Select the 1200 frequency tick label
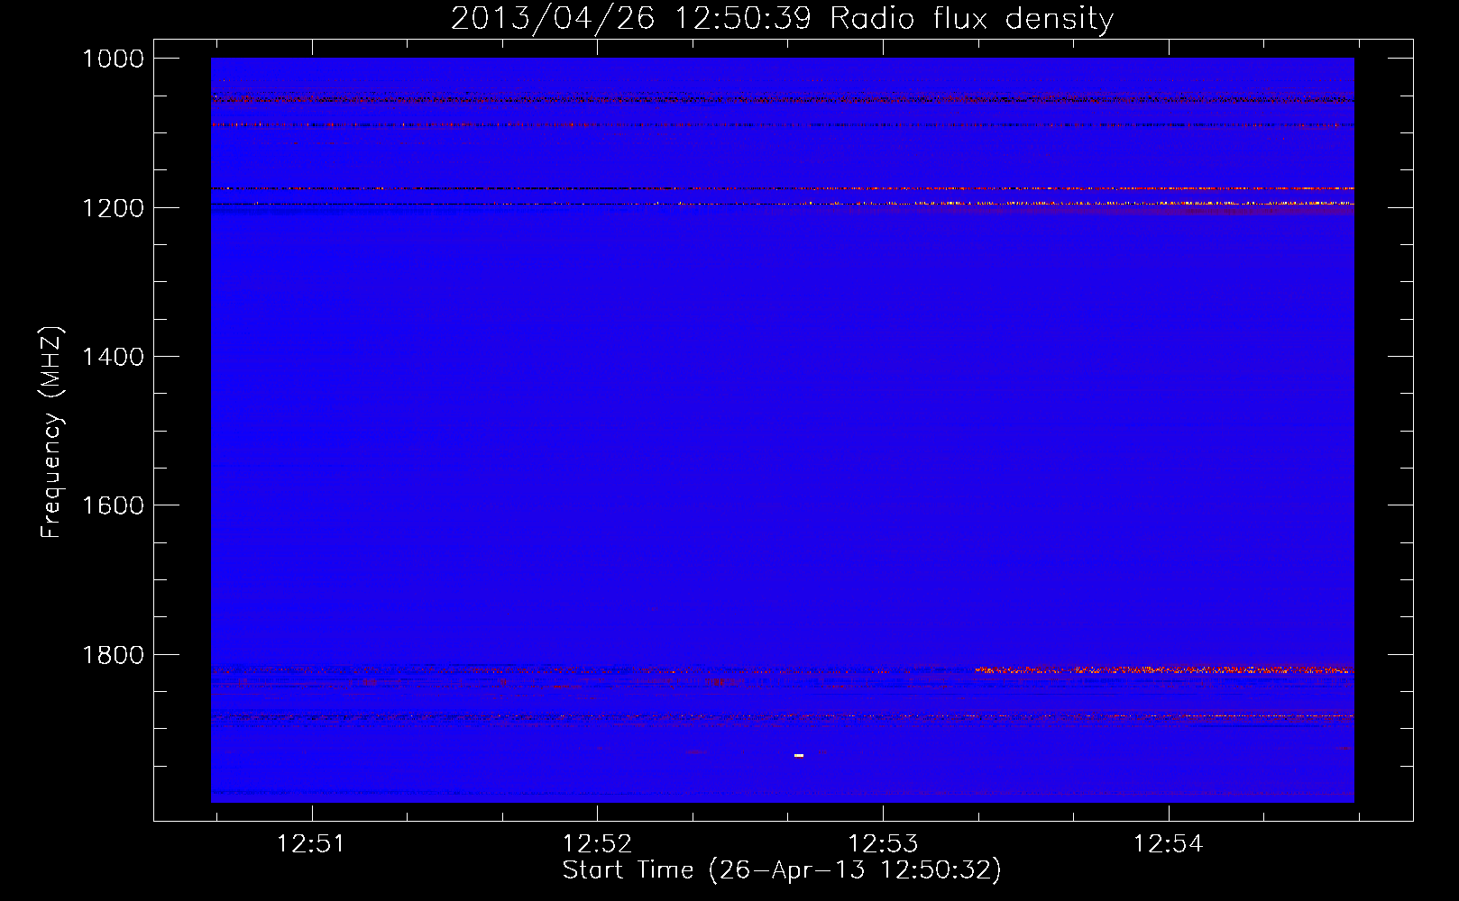1459x901 pixels. coord(113,208)
